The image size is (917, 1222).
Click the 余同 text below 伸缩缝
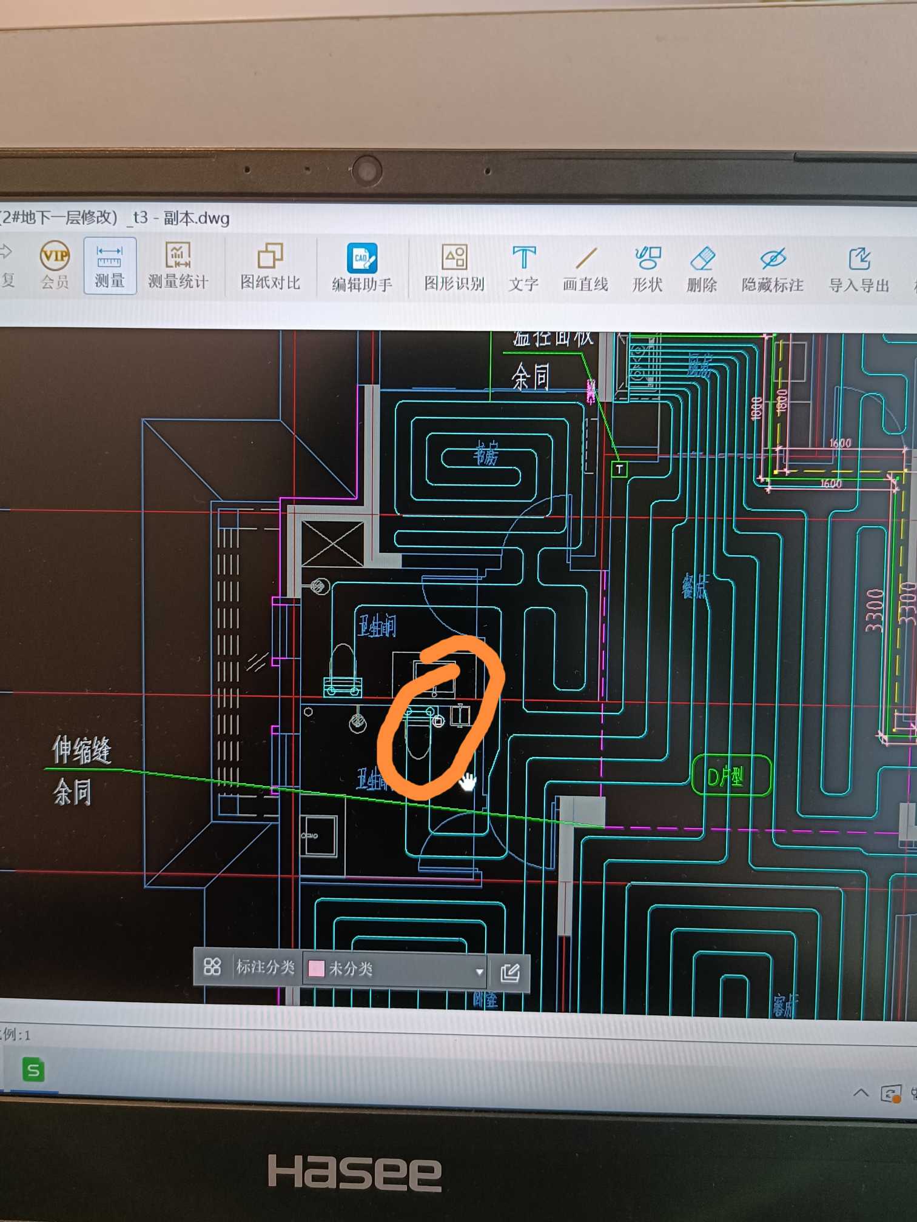72,792
